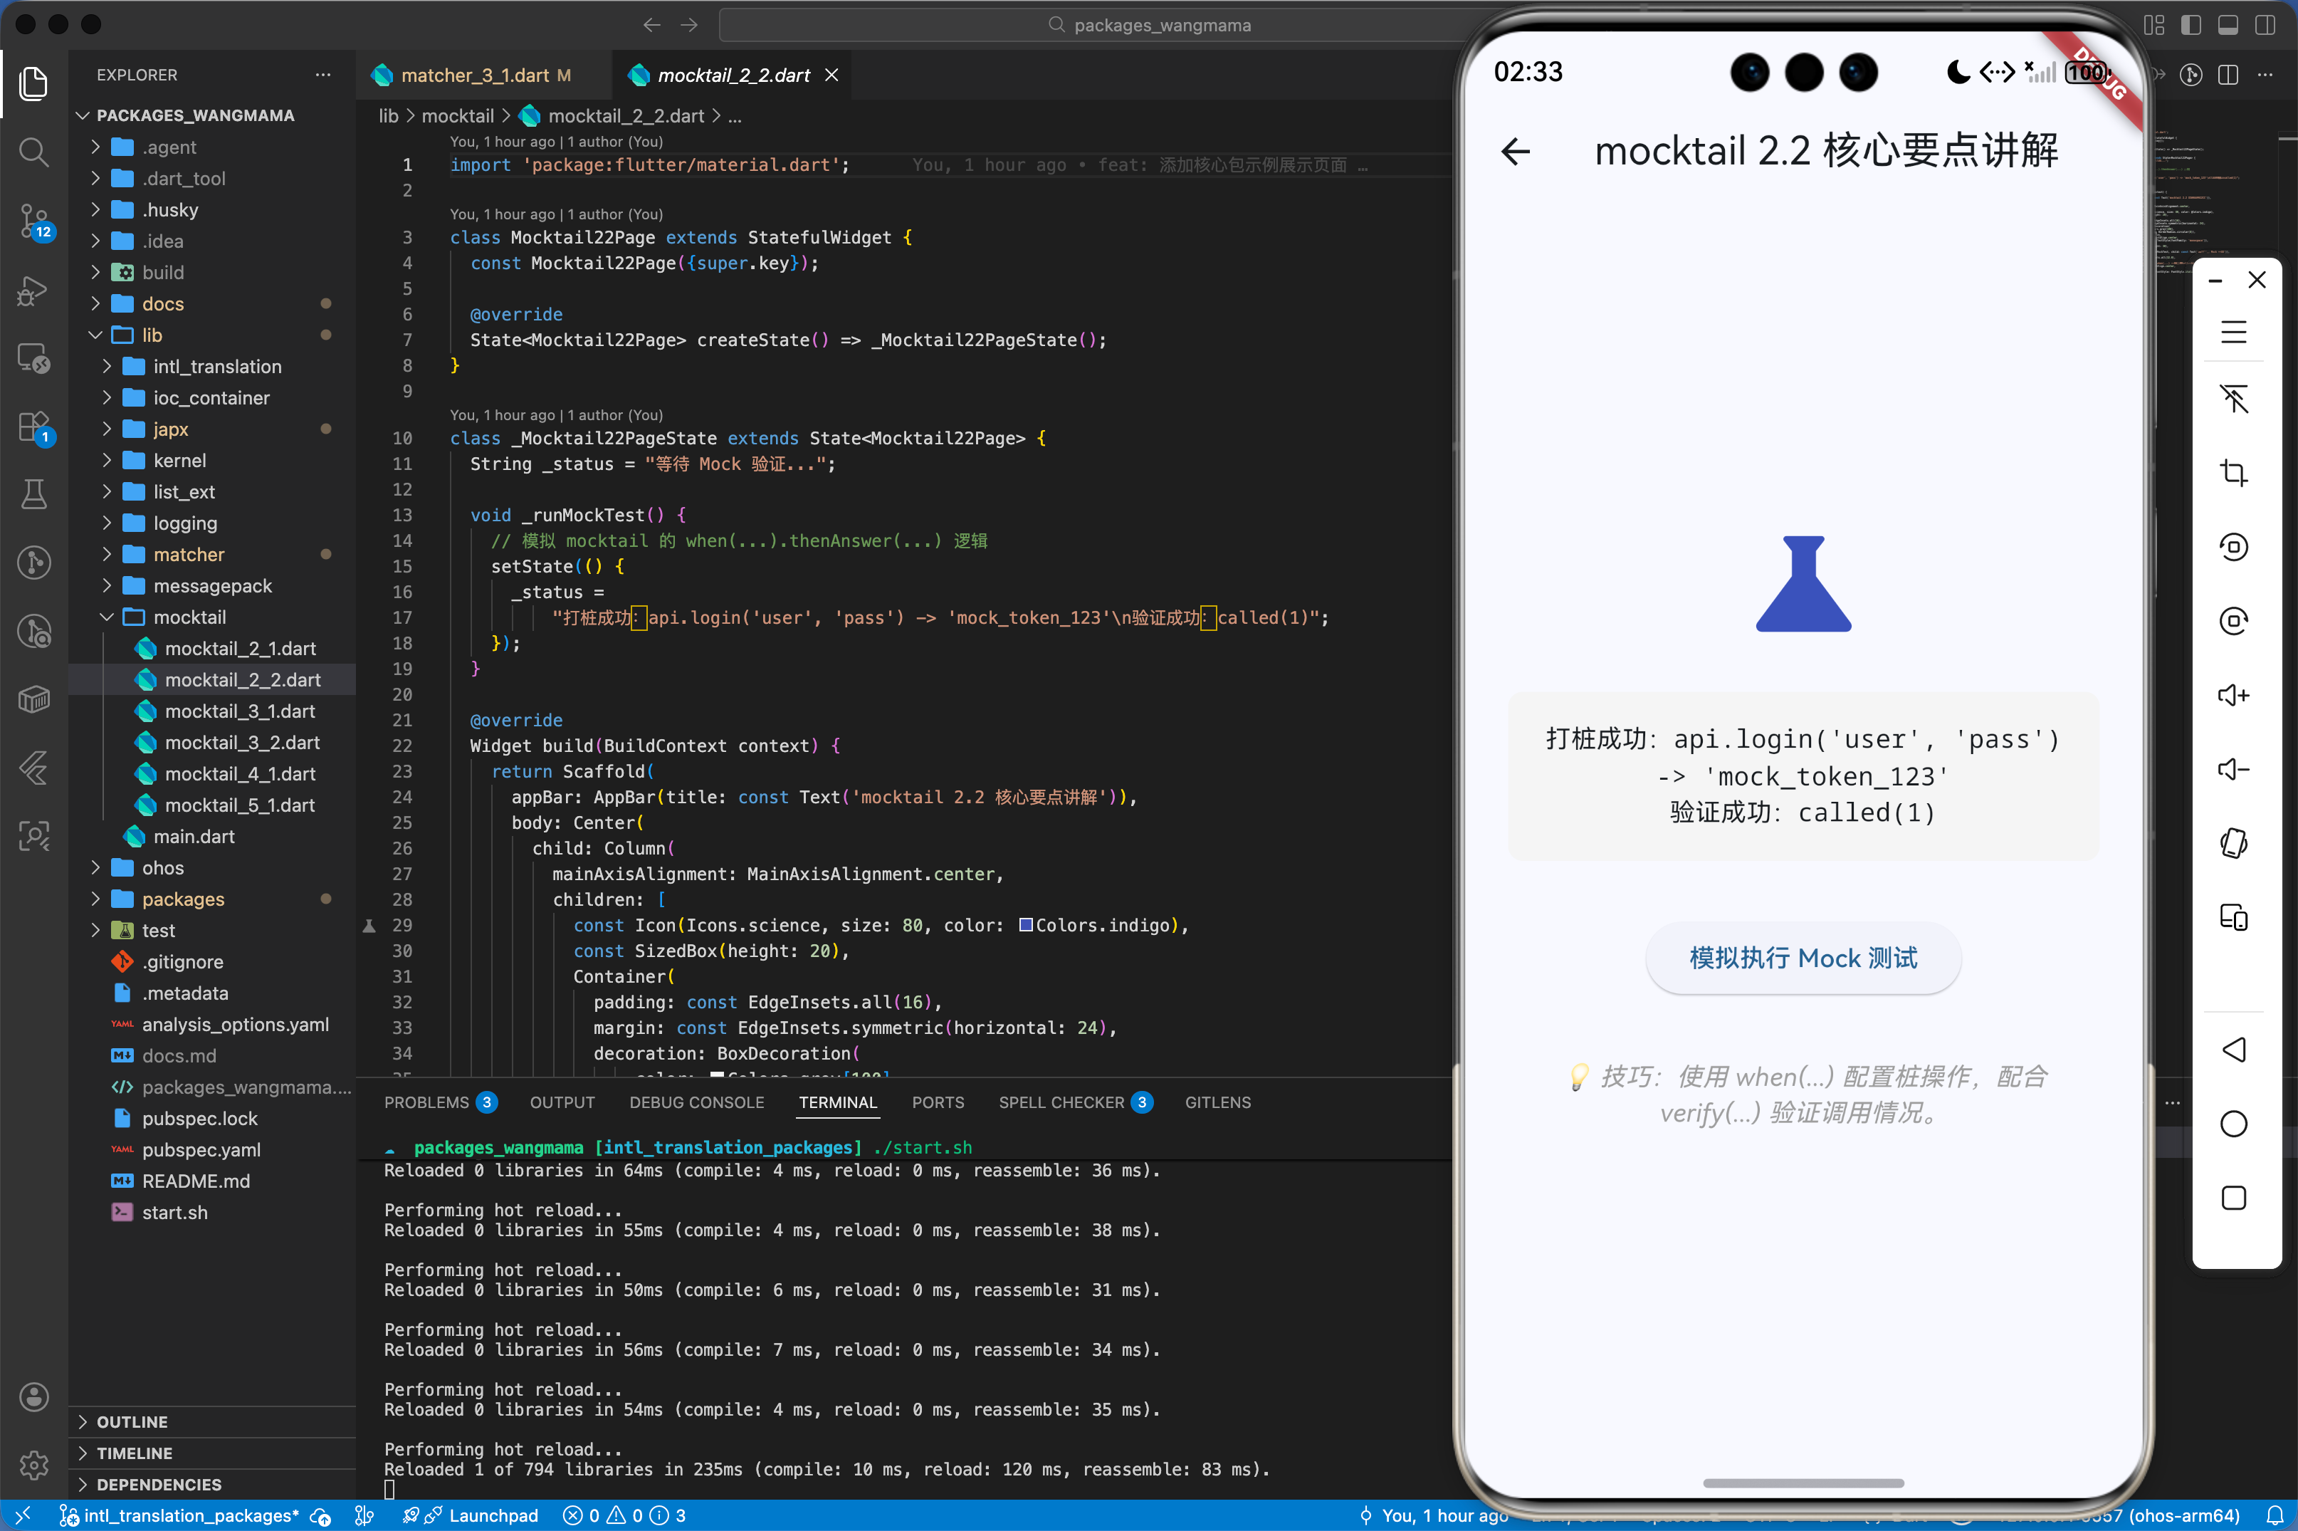The image size is (2298, 1531).
Task: Switch to the OUTPUT panel tab
Action: coord(562,1102)
